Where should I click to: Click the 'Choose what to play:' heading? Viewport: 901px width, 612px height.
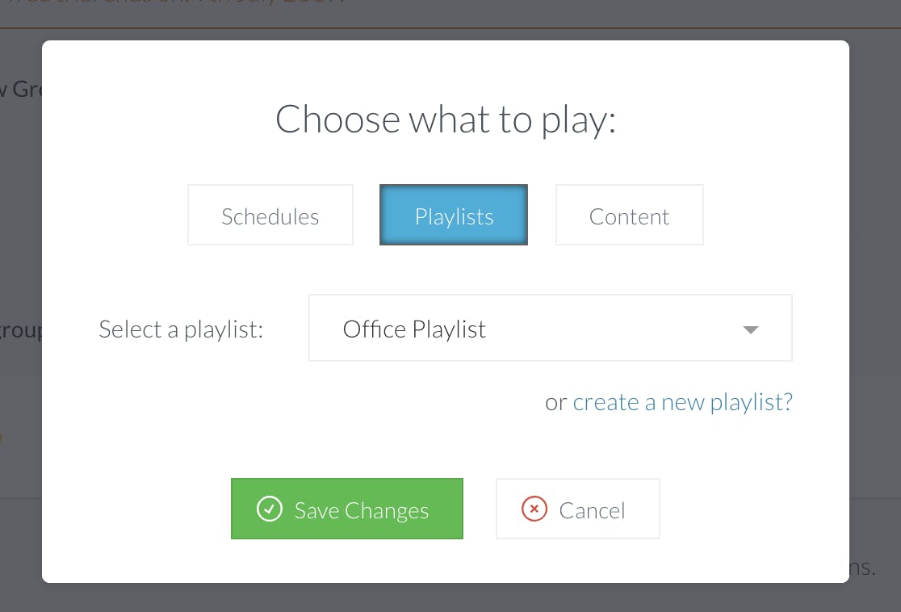[446, 119]
